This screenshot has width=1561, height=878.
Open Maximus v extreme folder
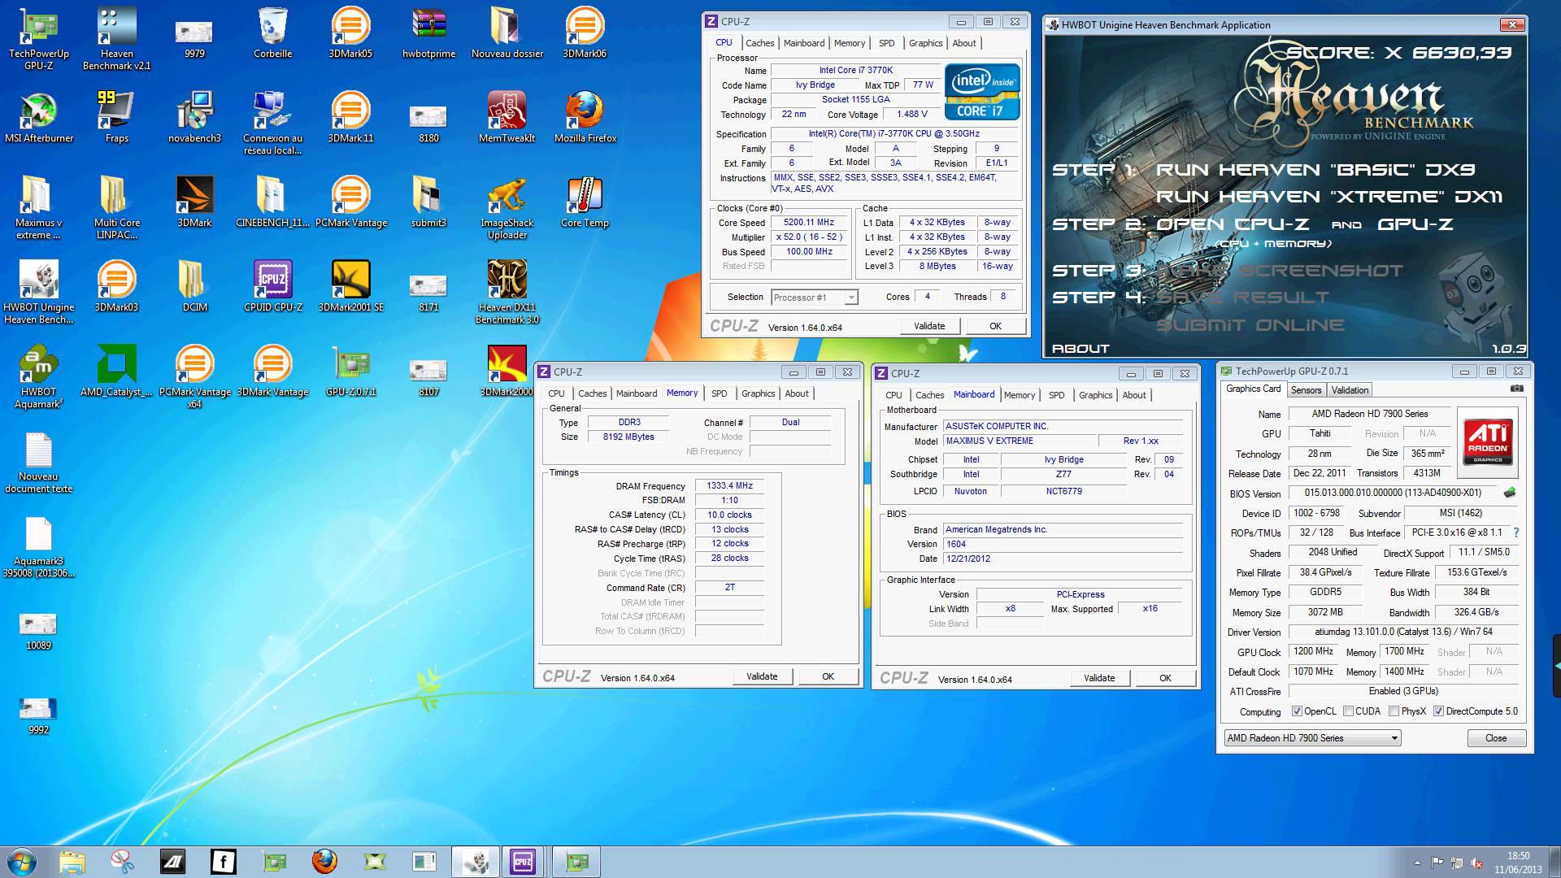click(38, 208)
